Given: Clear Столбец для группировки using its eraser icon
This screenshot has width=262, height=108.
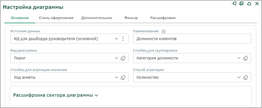Looking at the screenshot, I should point(245,58).
